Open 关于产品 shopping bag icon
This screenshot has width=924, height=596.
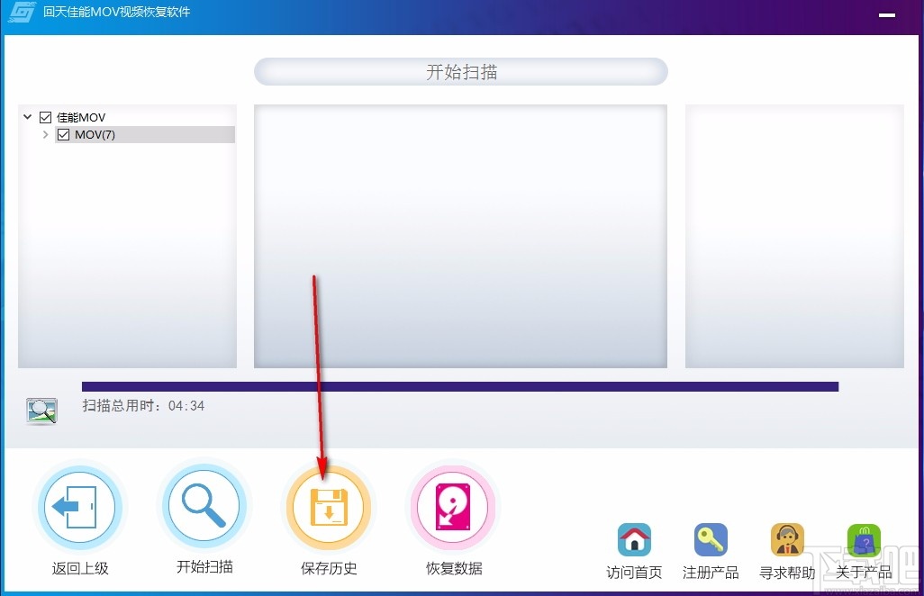864,539
